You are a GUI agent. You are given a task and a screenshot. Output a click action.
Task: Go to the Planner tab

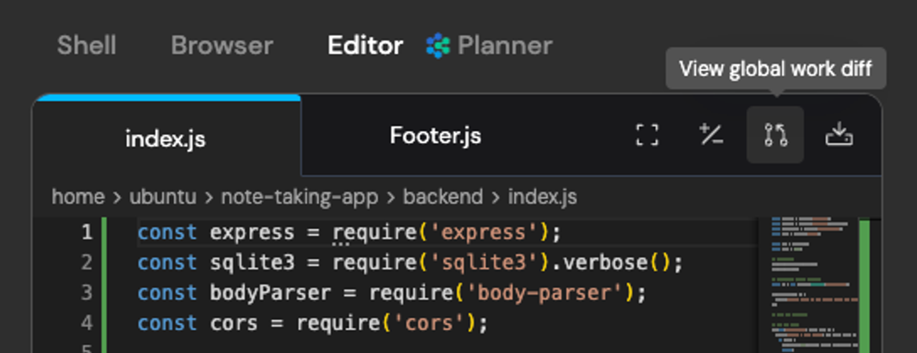click(x=504, y=46)
